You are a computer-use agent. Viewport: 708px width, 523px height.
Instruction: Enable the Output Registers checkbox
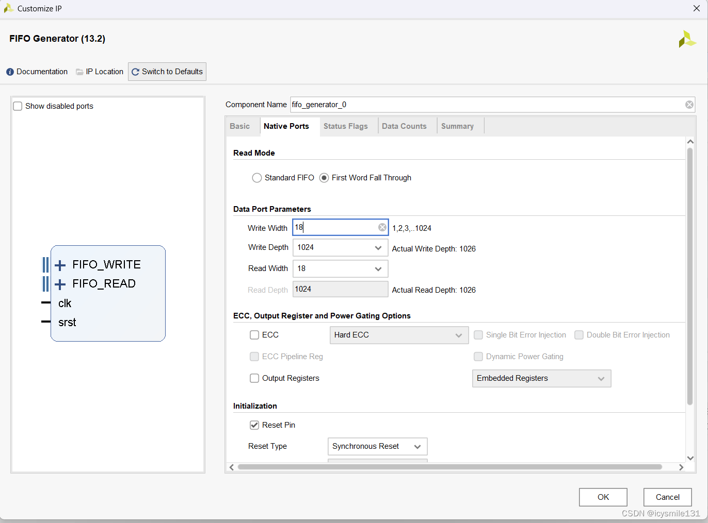[x=254, y=378]
